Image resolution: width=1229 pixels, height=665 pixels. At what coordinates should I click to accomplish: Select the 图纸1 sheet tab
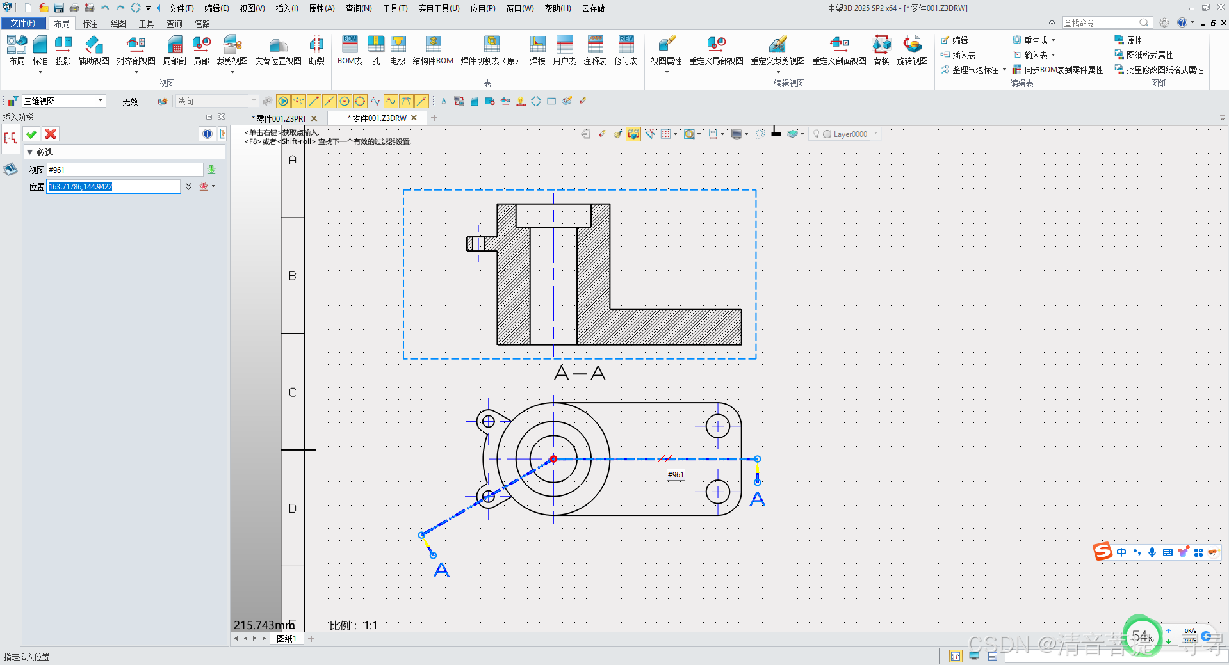coord(286,638)
